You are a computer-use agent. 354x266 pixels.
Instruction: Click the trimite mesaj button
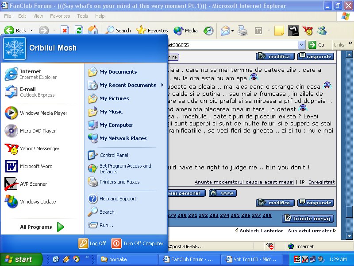click(x=308, y=219)
